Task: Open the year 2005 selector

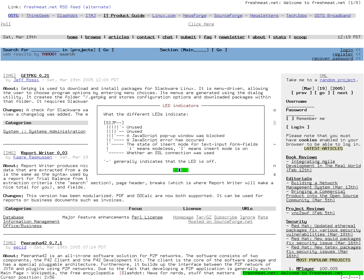Action: point(337,88)
